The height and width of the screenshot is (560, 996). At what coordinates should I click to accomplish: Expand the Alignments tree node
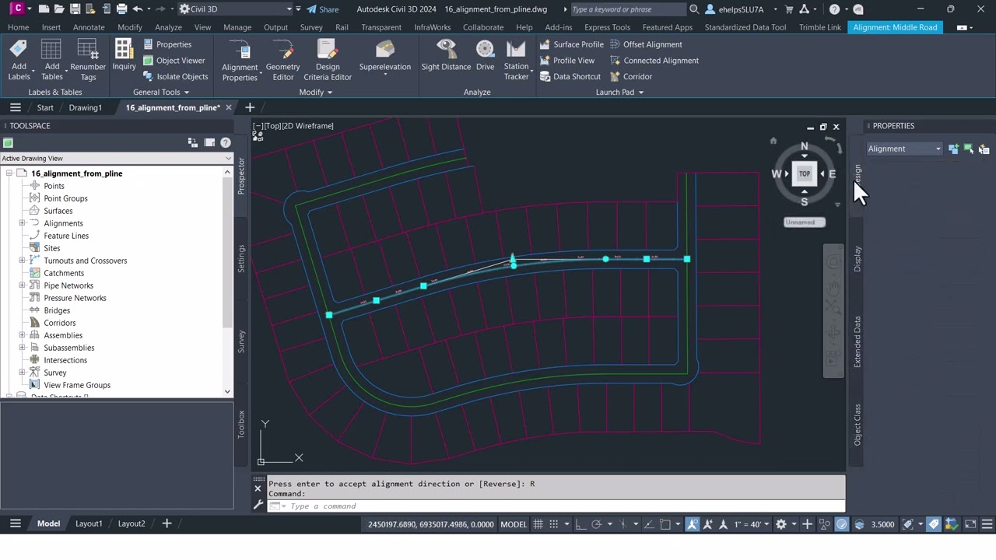point(22,223)
